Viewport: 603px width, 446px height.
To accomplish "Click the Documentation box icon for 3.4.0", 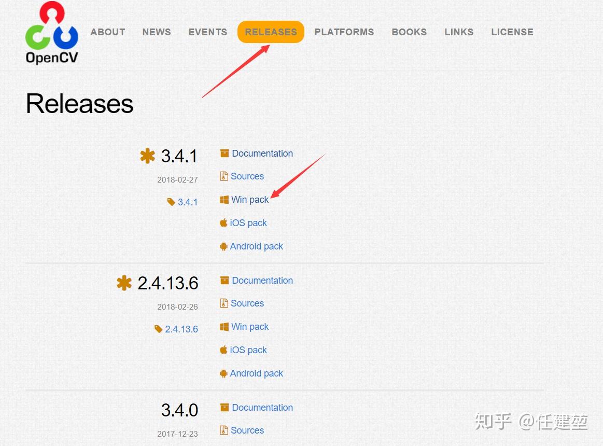I will pos(225,407).
